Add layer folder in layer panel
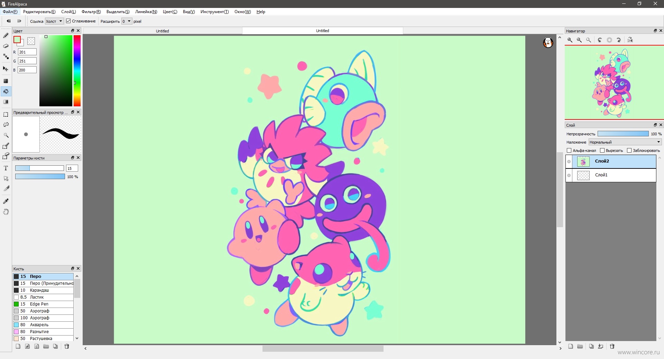Viewport: 664px width, 359px height. click(580, 346)
